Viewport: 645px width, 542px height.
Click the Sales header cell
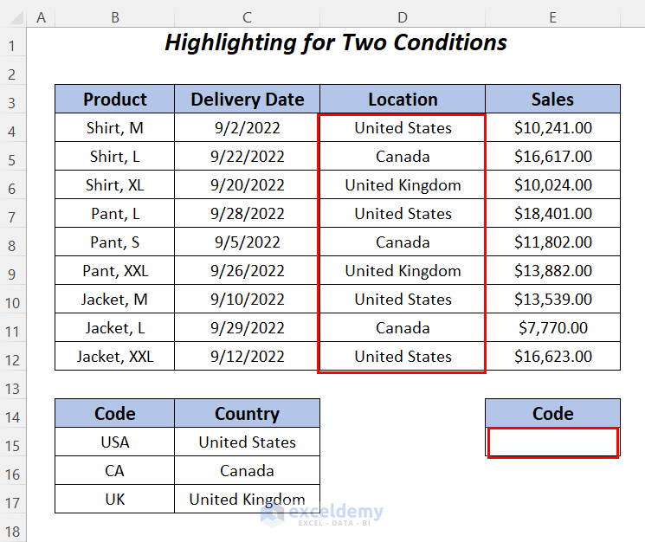click(x=552, y=100)
